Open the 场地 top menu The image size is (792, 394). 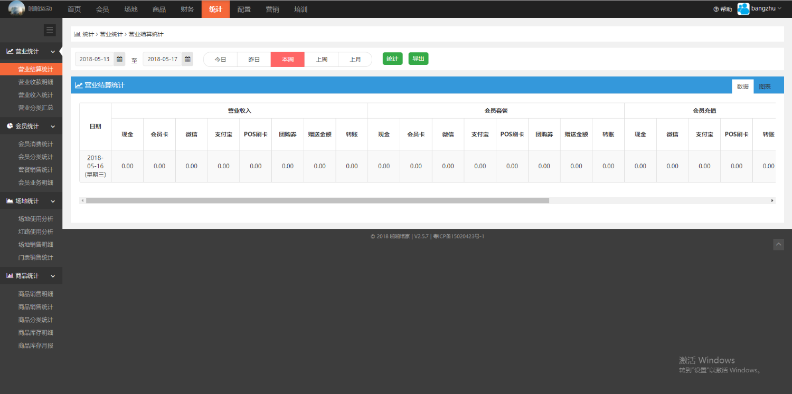(x=131, y=9)
